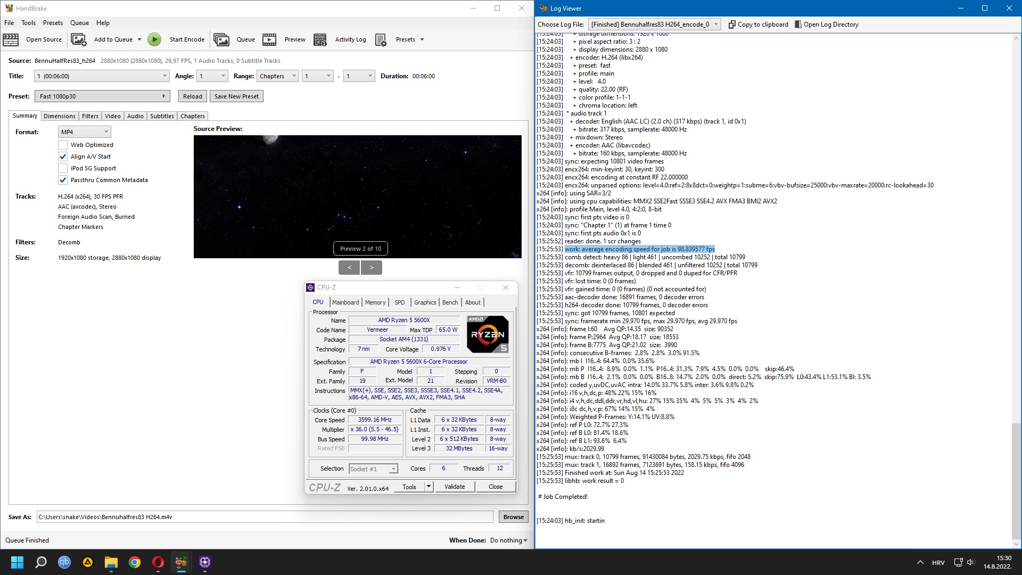Open the Queue window icon
This screenshot has height=575, width=1022.
pos(221,39)
